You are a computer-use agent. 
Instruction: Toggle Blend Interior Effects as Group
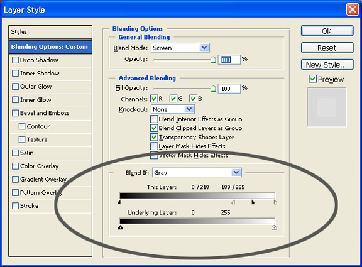click(154, 119)
